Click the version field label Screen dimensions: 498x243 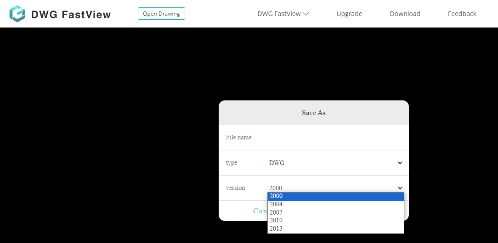tap(235, 188)
